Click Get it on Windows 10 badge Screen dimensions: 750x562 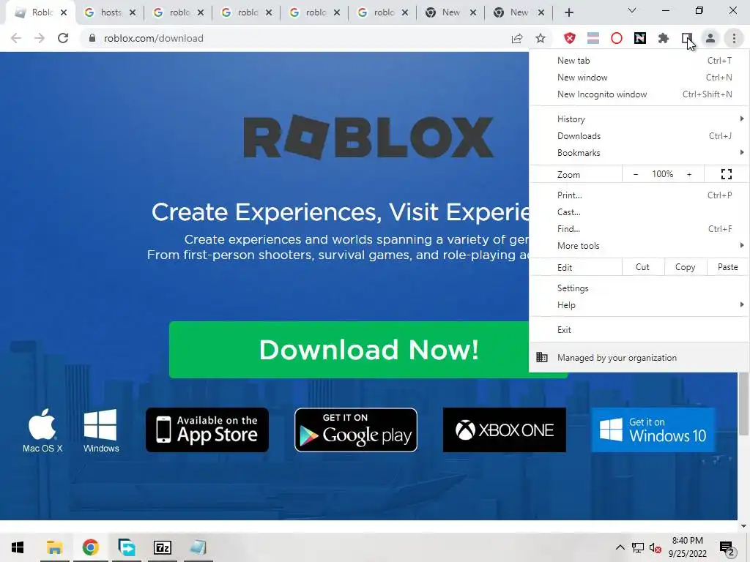click(x=653, y=430)
